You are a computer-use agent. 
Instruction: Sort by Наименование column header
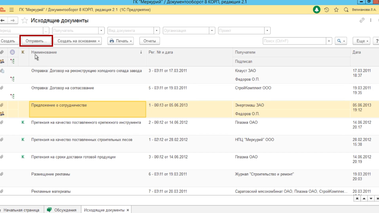pyautogui.click(x=87, y=52)
